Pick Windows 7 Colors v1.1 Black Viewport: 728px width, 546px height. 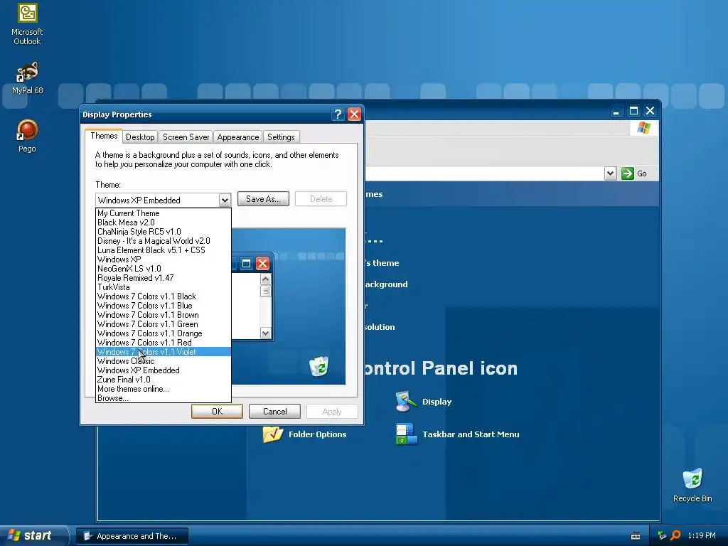pos(164,296)
